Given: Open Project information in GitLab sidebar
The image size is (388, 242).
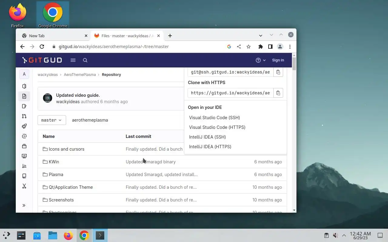Looking at the screenshot, I should (x=24, y=86).
